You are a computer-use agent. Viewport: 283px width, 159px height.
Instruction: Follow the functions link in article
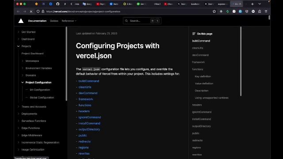[x=85, y=105]
